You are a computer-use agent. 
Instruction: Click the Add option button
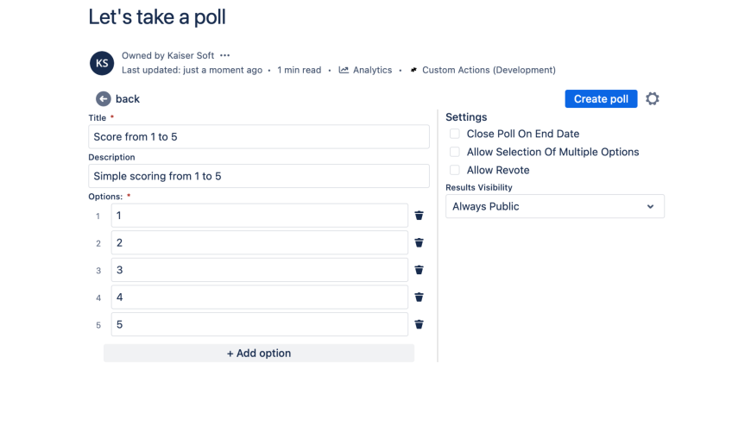point(259,354)
